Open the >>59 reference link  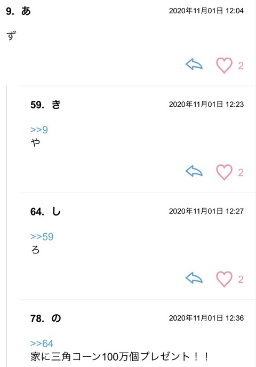pos(42,237)
